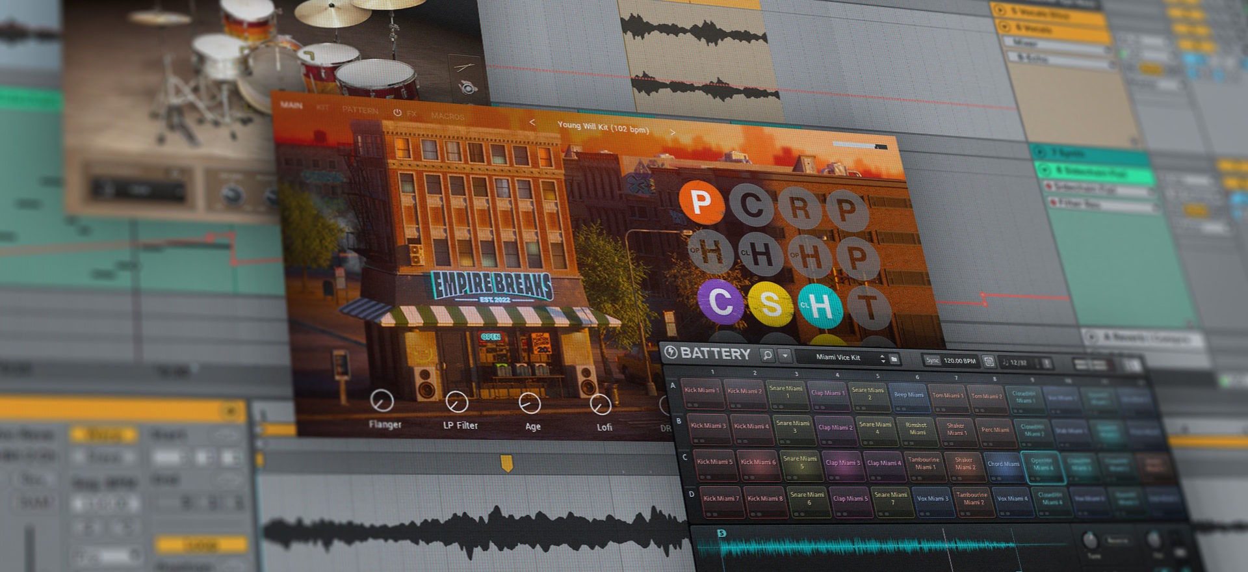Open the FX tab in Empire Breaks
This screenshot has height=572, width=1248.
click(x=411, y=113)
